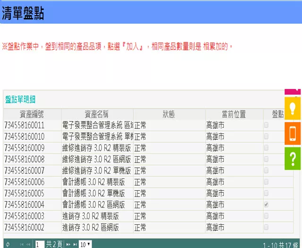Image resolution: width=302 pixels, height=248 pixels.
Task: Go to the previous page of results
Action: pyautogui.click(x=28, y=244)
